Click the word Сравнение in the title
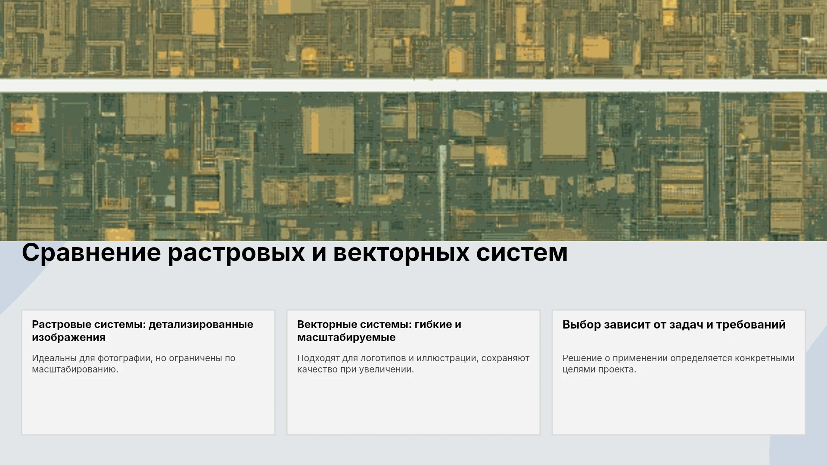Screen dimensions: 827x465 pyautogui.click(x=91, y=253)
